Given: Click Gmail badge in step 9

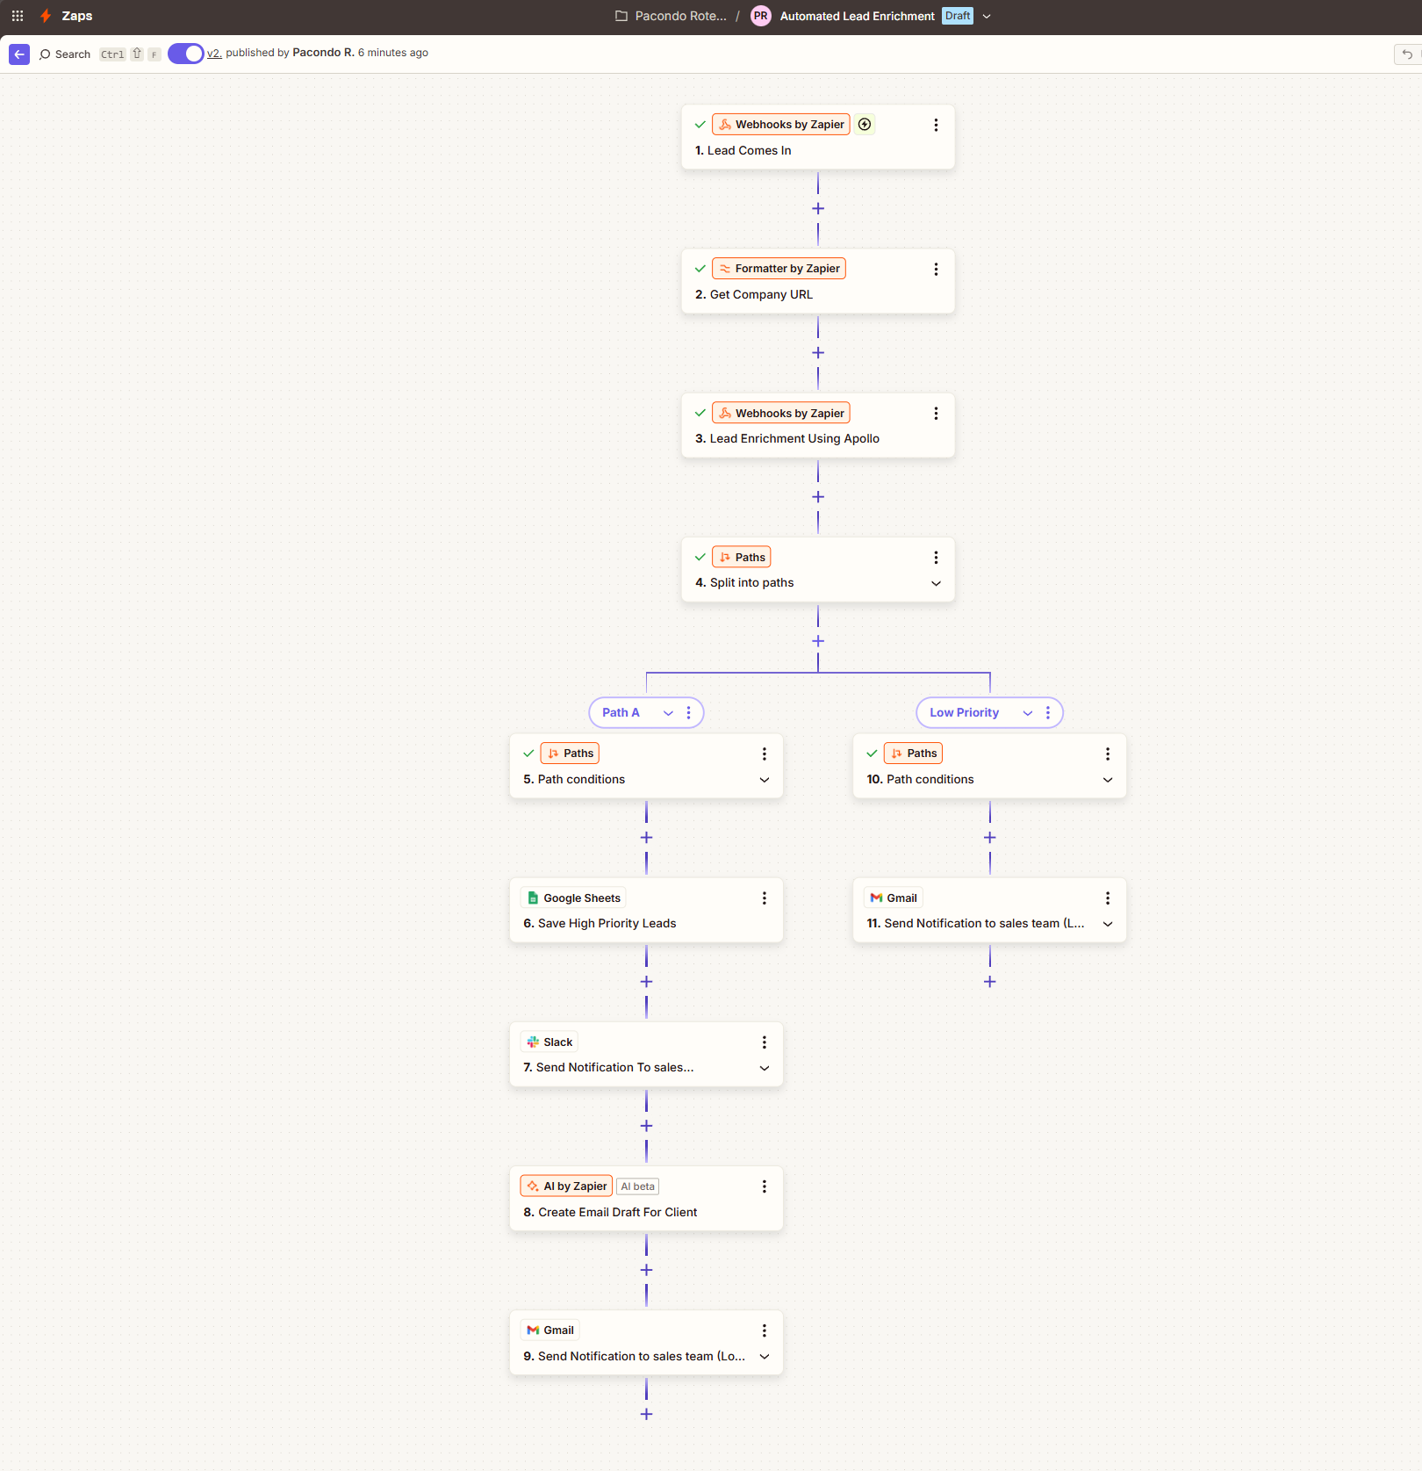Looking at the screenshot, I should tap(550, 1330).
